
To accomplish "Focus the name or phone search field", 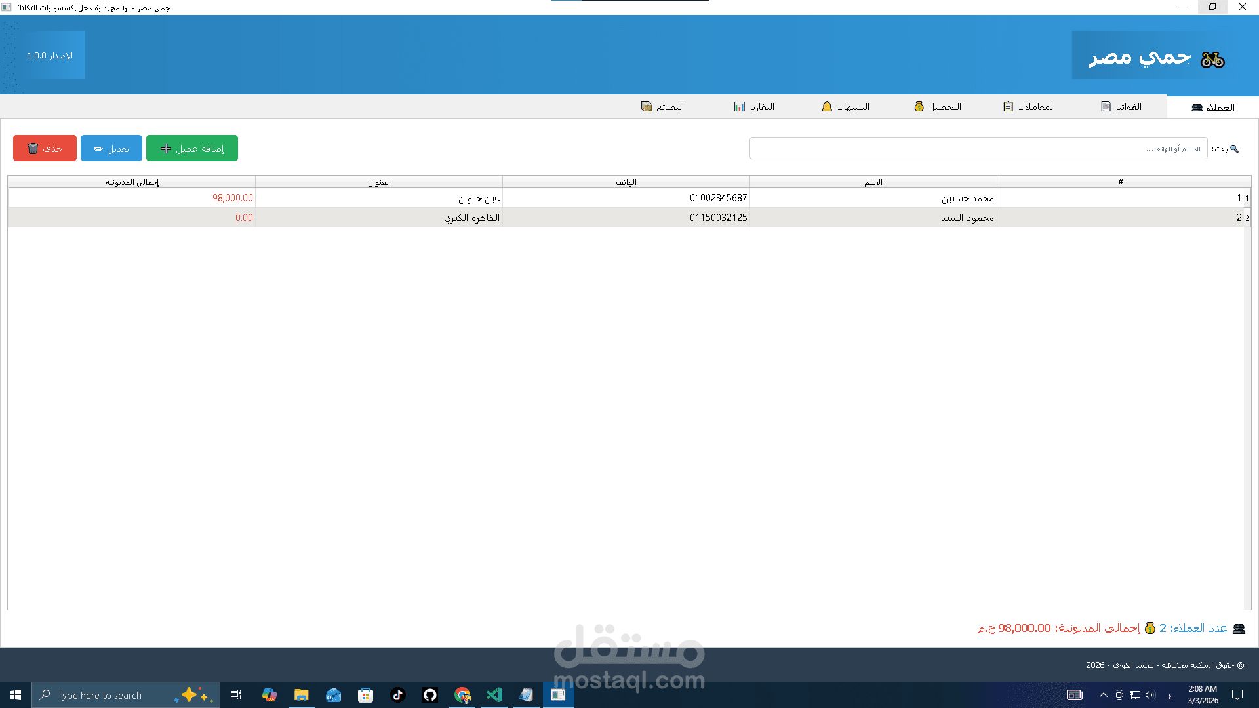I will pos(977,149).
